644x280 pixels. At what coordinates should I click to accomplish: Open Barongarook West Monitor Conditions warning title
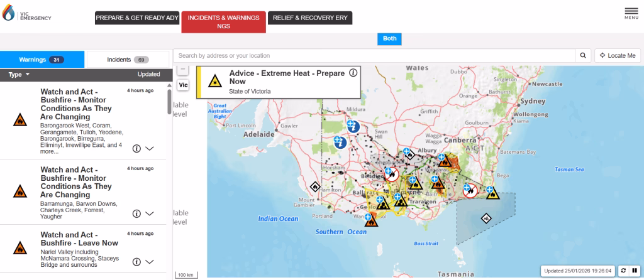click(76, 104)
